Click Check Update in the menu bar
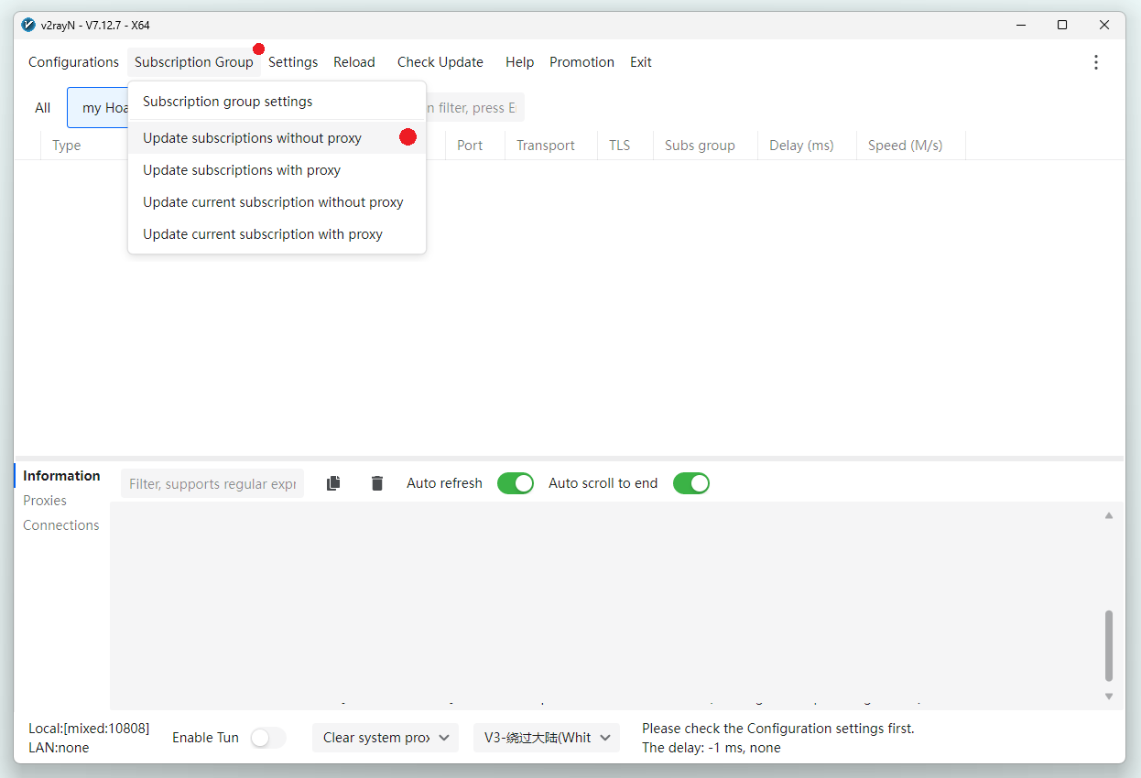Screen dimensions: 1141x778 tap(440, 62)
